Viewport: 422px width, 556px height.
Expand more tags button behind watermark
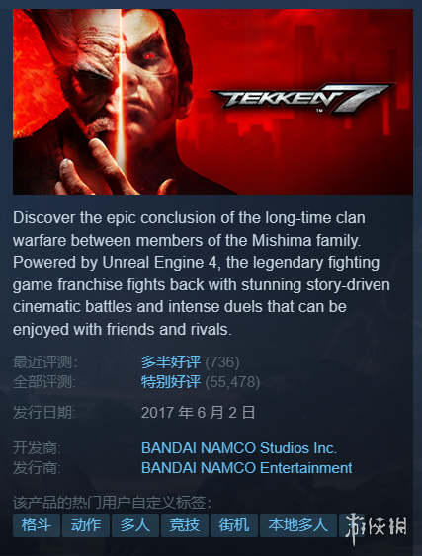[x=352, y=525]
